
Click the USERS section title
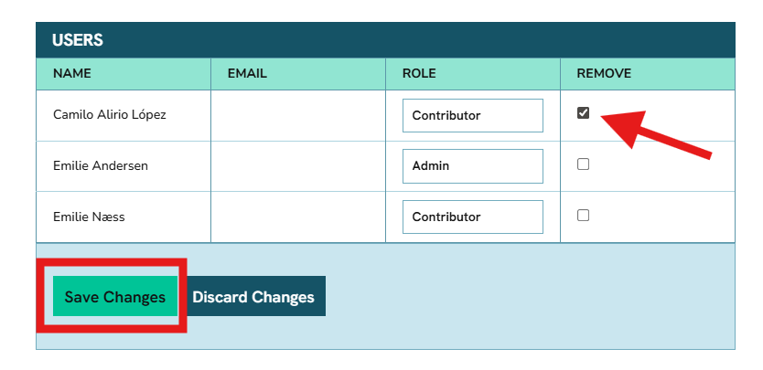[78, 40]
